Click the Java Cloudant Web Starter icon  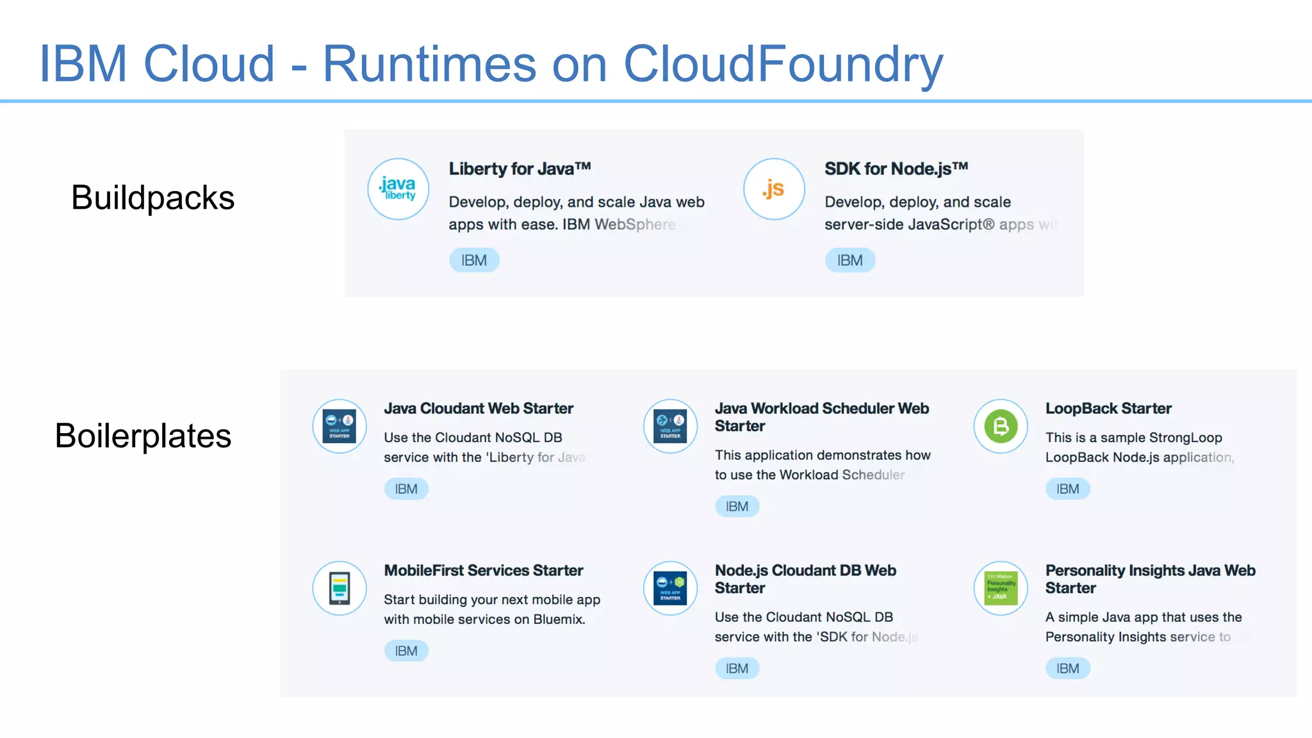point(340,426)
